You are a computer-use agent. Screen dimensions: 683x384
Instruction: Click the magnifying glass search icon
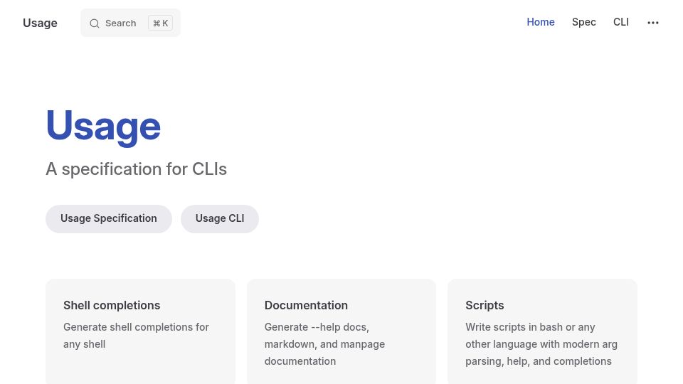pos(95,23)
